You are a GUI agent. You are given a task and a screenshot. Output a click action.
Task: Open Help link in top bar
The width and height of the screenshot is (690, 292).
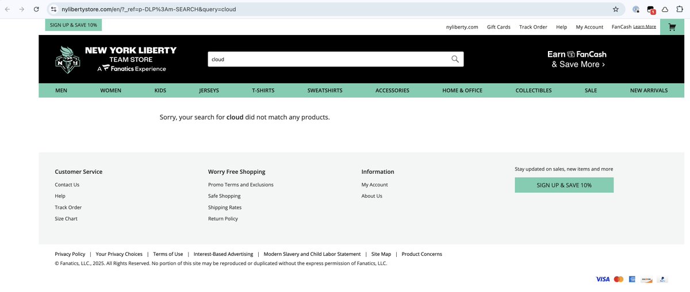562,27
